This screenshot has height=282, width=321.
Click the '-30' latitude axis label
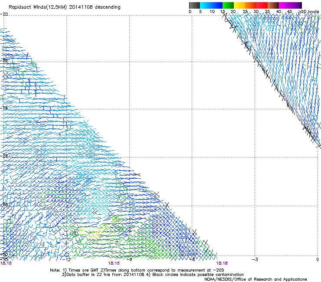point(4,255)
